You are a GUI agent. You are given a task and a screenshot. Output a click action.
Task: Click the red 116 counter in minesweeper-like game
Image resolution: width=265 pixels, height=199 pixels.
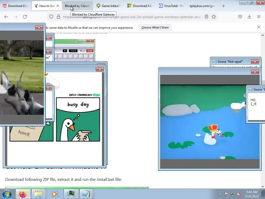(x=90, y=51)
